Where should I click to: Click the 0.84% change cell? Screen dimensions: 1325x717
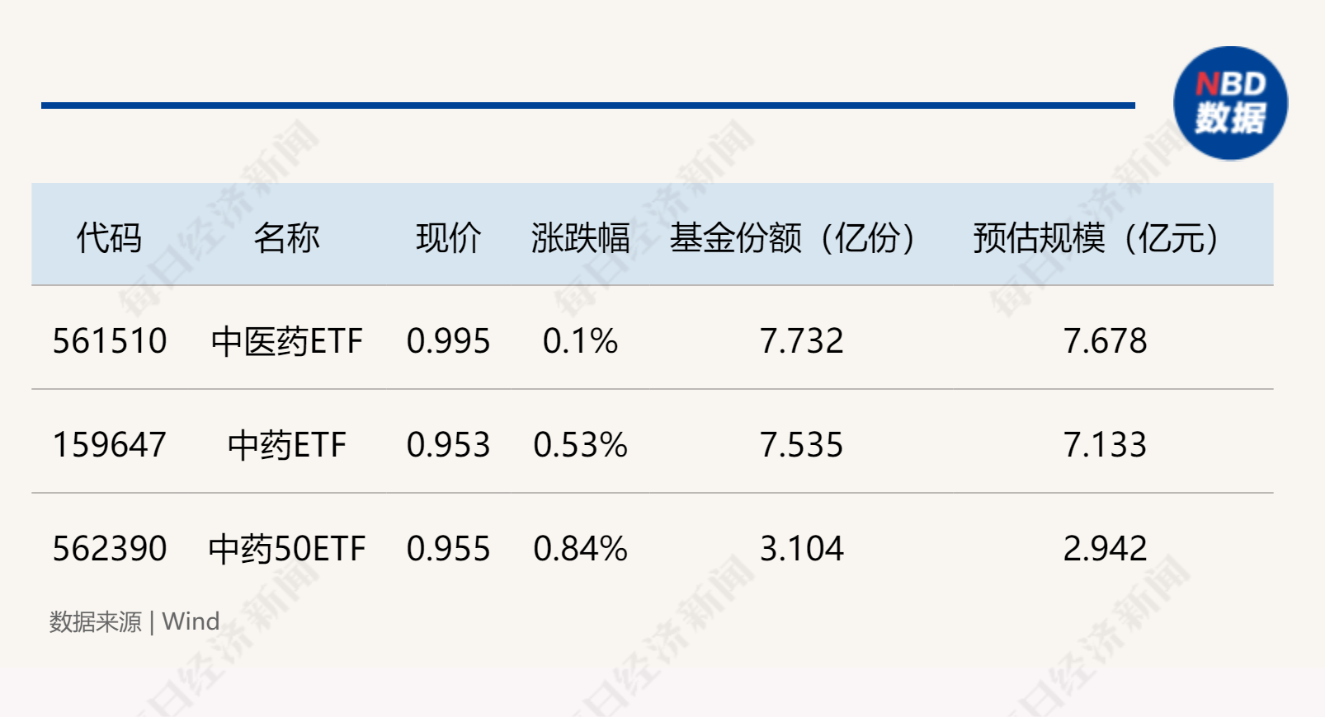(580, 549)
